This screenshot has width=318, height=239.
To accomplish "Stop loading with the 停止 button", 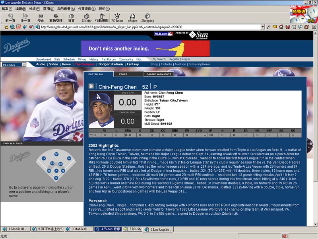I will [41, 18].
